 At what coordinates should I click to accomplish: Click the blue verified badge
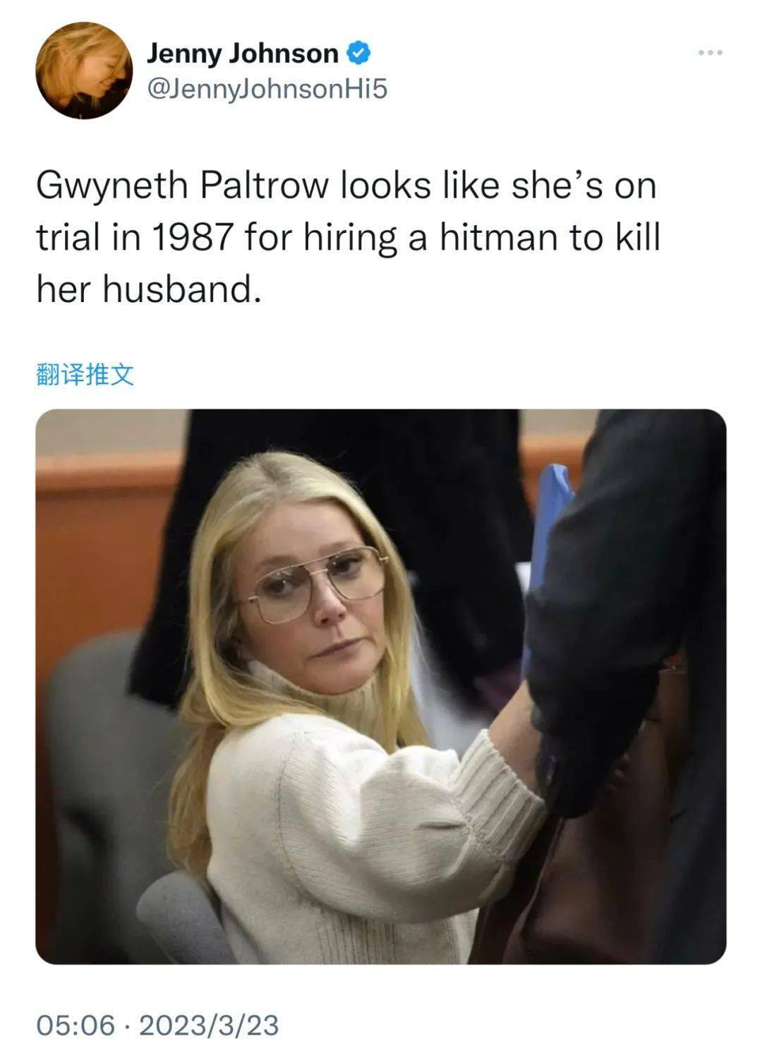[359, 53]
